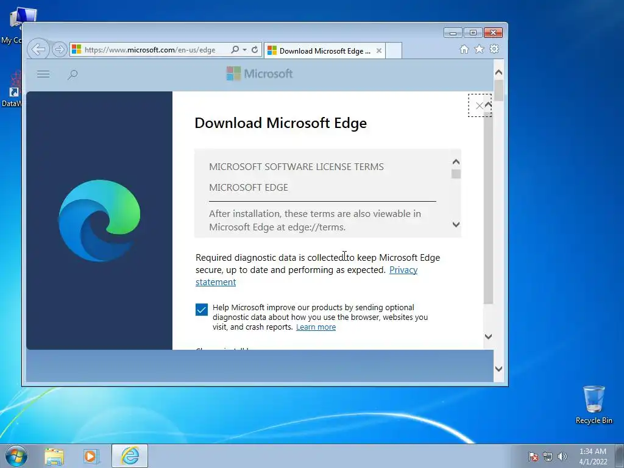Click the Microsoft Edge logo image

99,221
